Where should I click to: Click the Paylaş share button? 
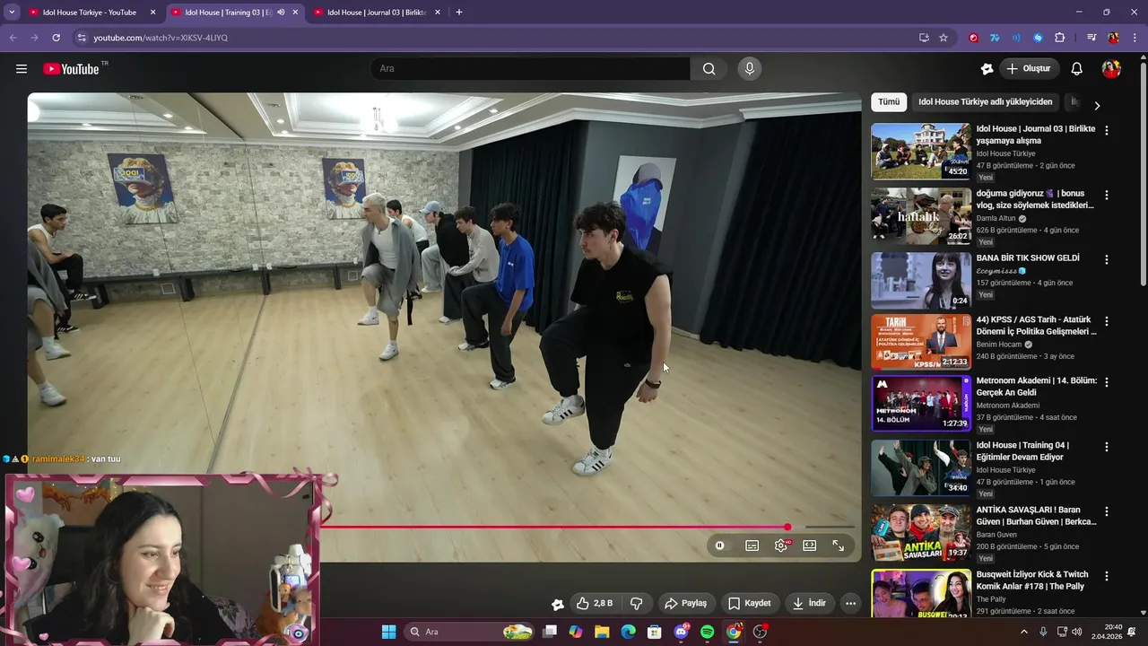tap(685, 603)
